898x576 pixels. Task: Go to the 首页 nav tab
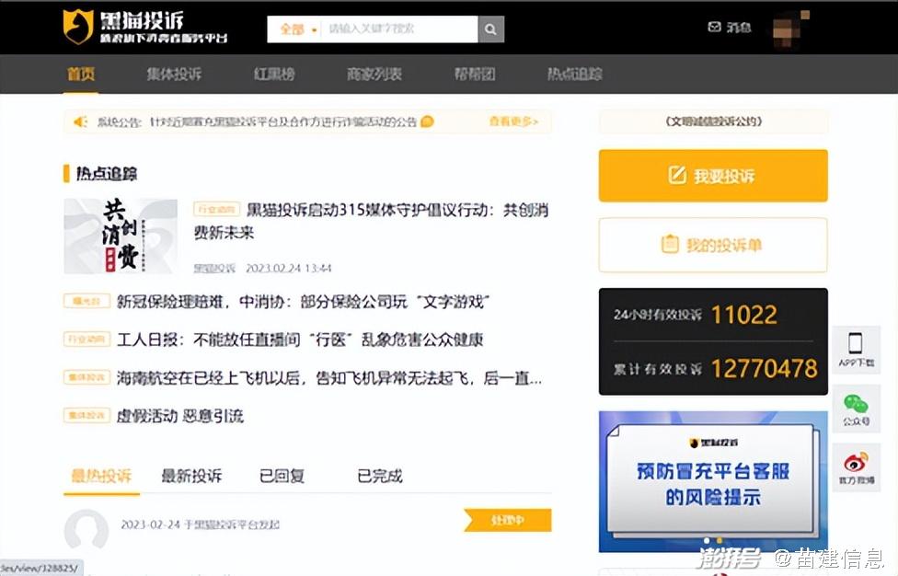[x=81, y=74]
